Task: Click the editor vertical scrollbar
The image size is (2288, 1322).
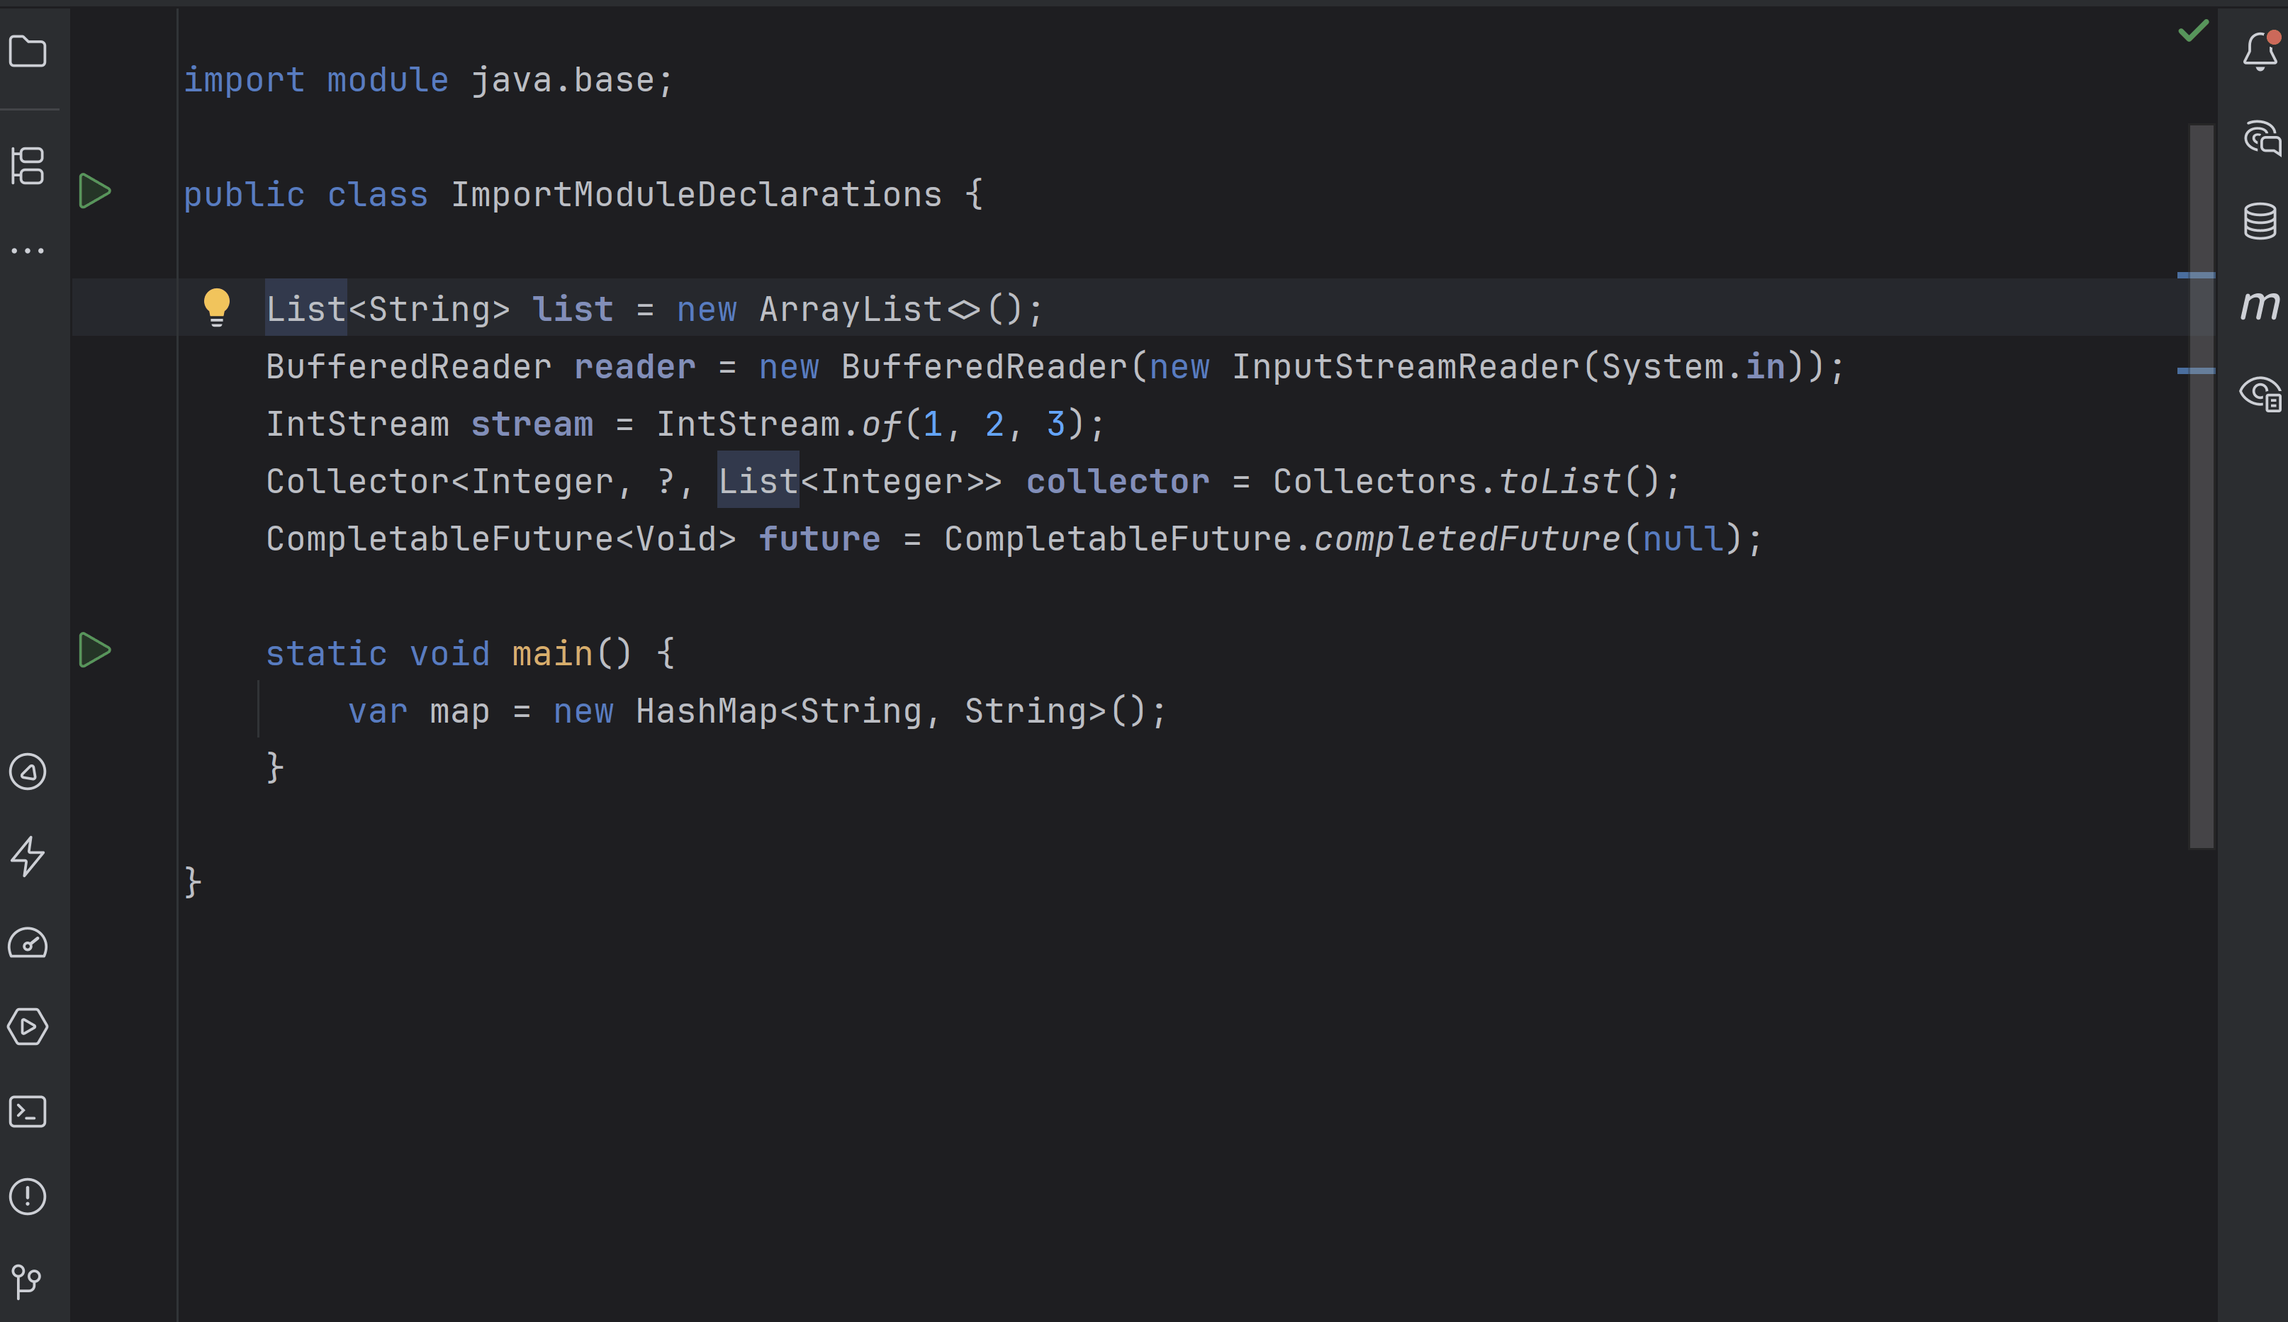Action: 2201,486
